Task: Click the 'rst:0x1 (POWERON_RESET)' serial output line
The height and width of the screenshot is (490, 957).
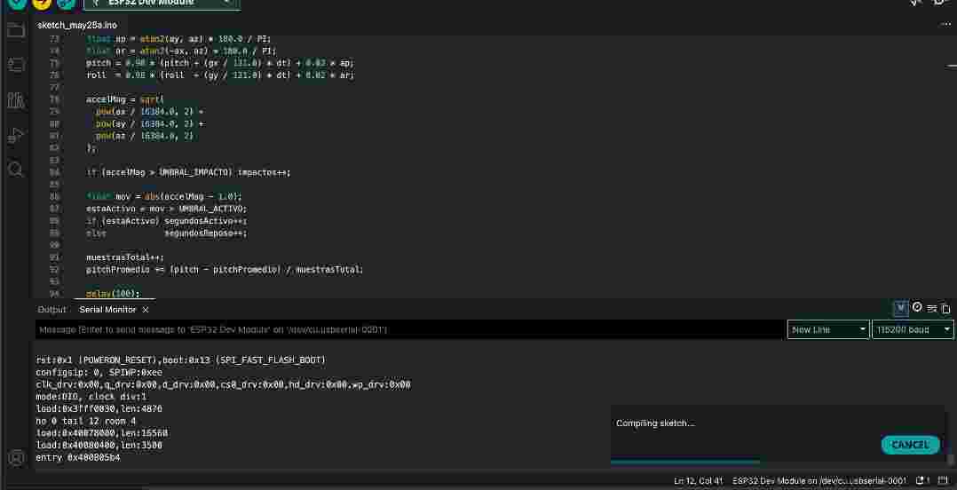Action: click(x=181, y=360)
